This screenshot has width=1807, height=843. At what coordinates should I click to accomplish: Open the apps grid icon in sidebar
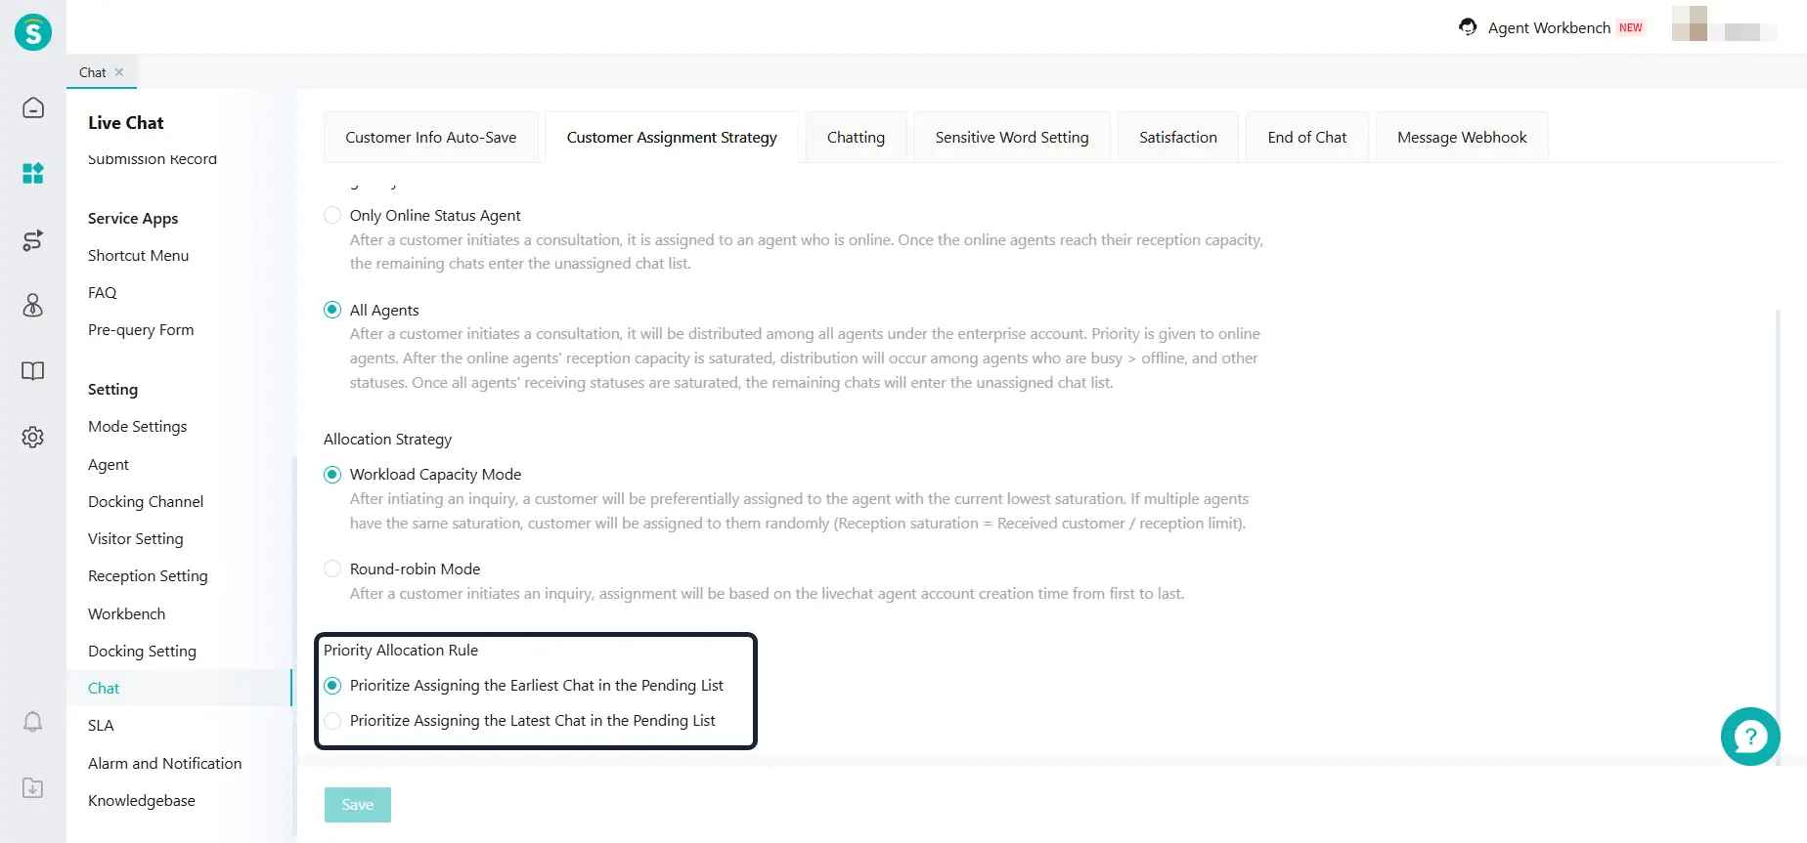[33, 174]
